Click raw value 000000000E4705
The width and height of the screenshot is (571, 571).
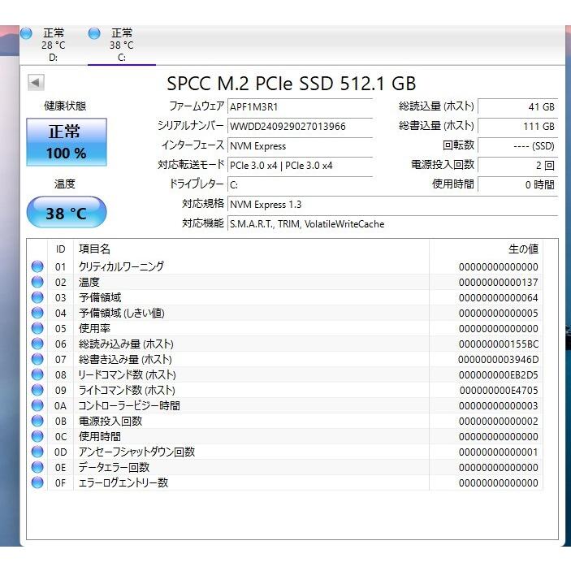499,391
